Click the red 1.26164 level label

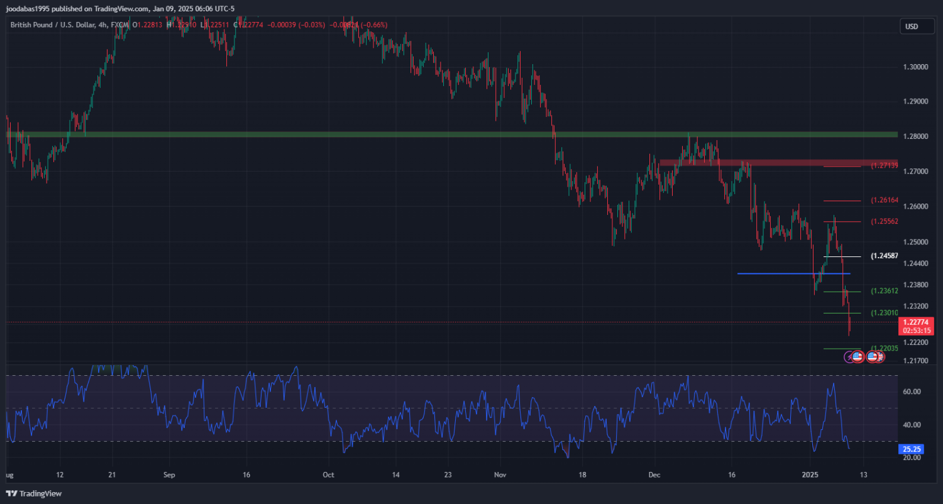[x=884, y=200]
